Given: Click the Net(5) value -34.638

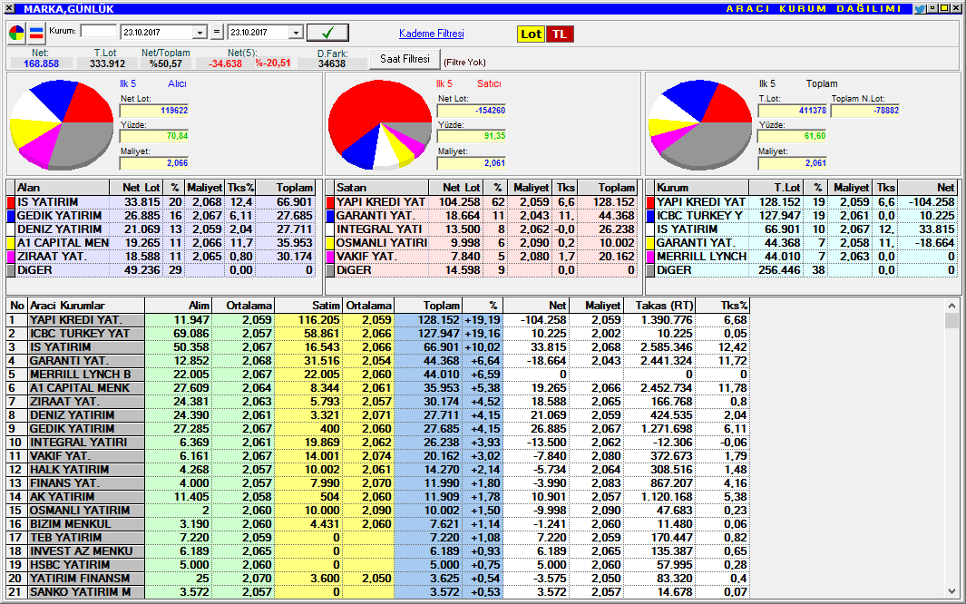Looking at the screenshot, I should (x=225, y=63).
